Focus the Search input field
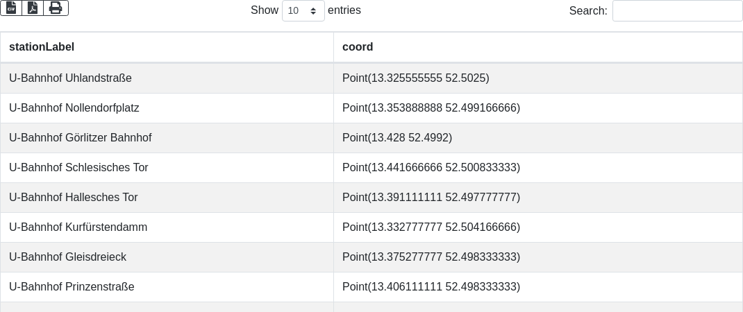This screenshot has width=743, height=312. click(x=677, y=11)
